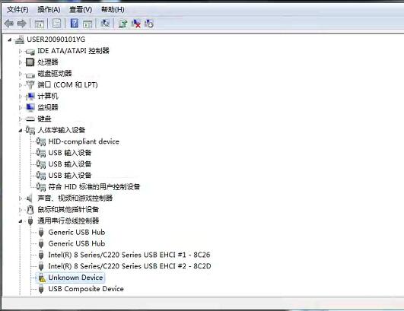Open the 操作(A) menu

49,10
